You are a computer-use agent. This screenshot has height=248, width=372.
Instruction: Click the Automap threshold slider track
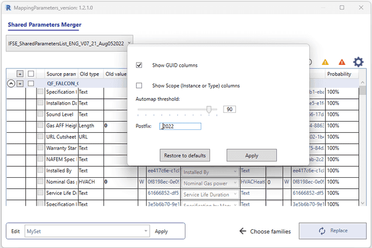tap(177, 109)
